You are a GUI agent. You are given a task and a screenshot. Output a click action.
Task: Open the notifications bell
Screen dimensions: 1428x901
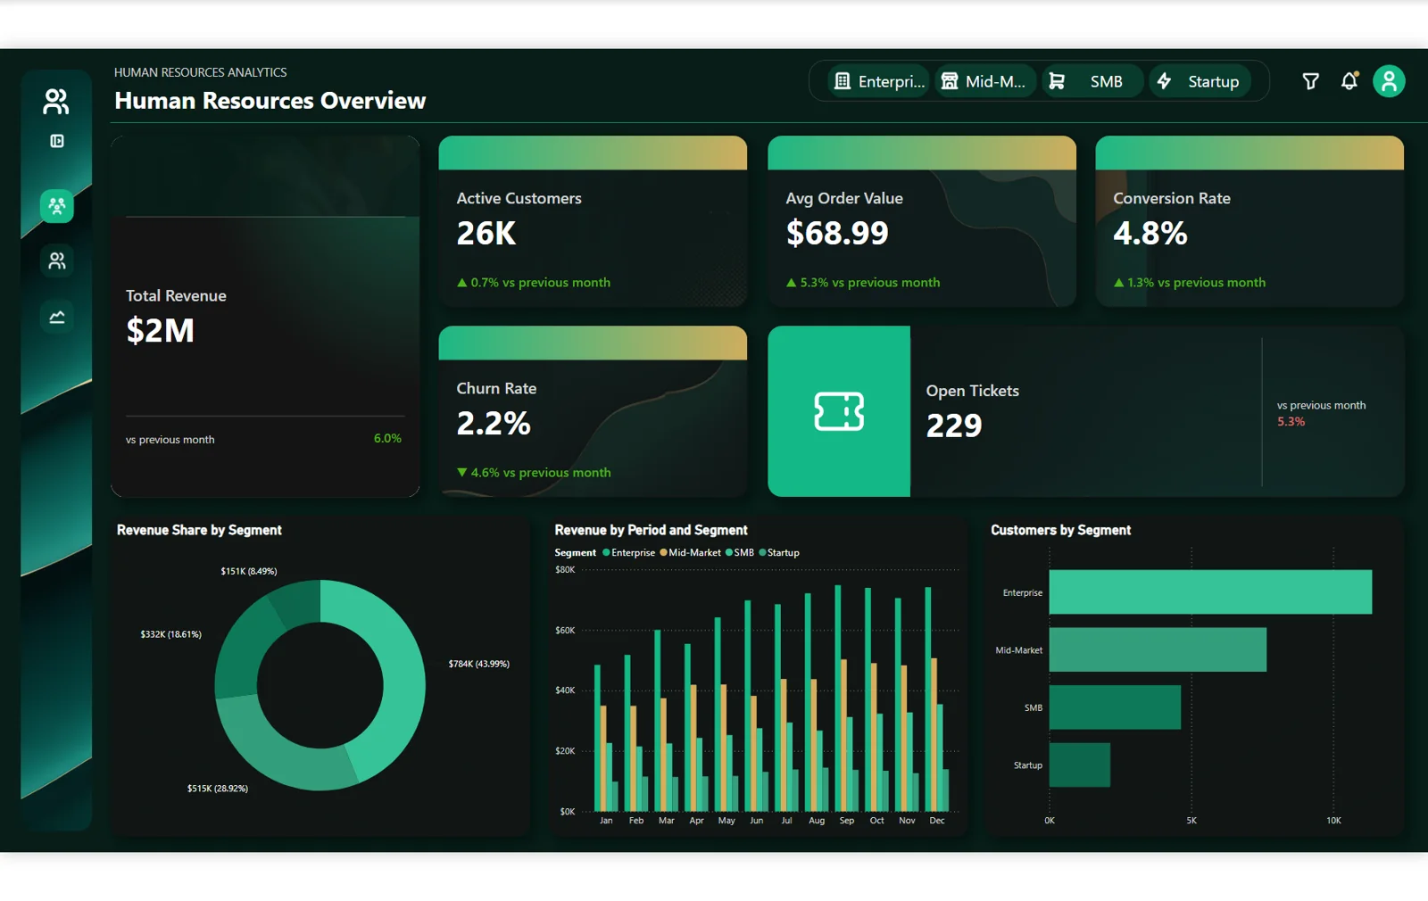pos(1349,81)
